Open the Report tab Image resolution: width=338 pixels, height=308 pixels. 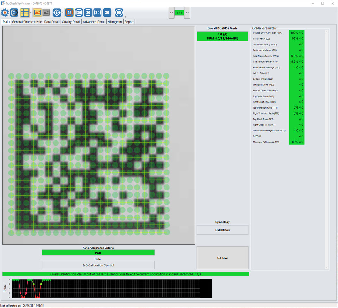(129, 22)
